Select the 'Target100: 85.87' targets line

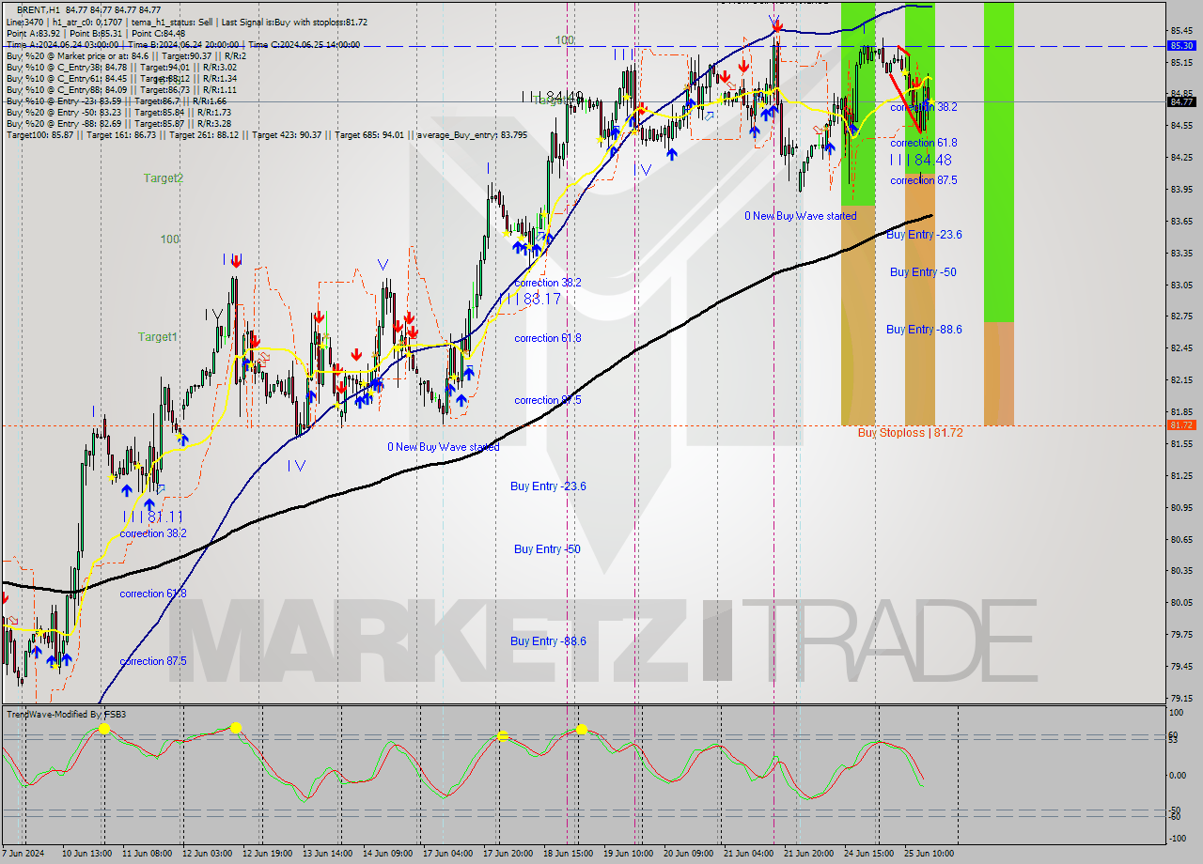[x=267, y=135]
